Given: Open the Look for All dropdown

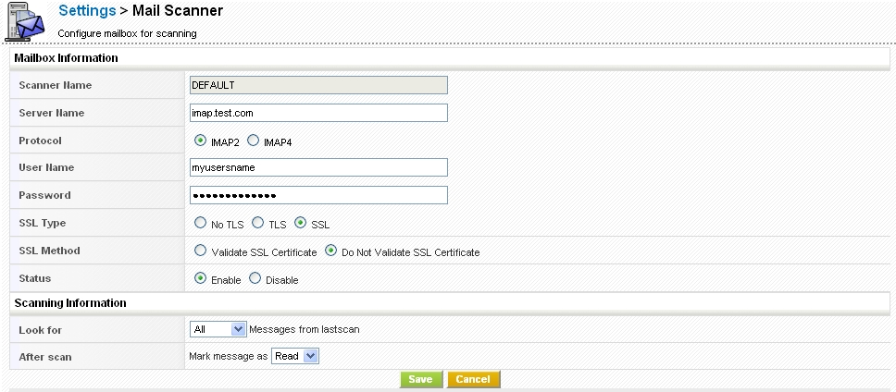Looking at the screenshot, I should pyautogui.click(x=218, y=329).
